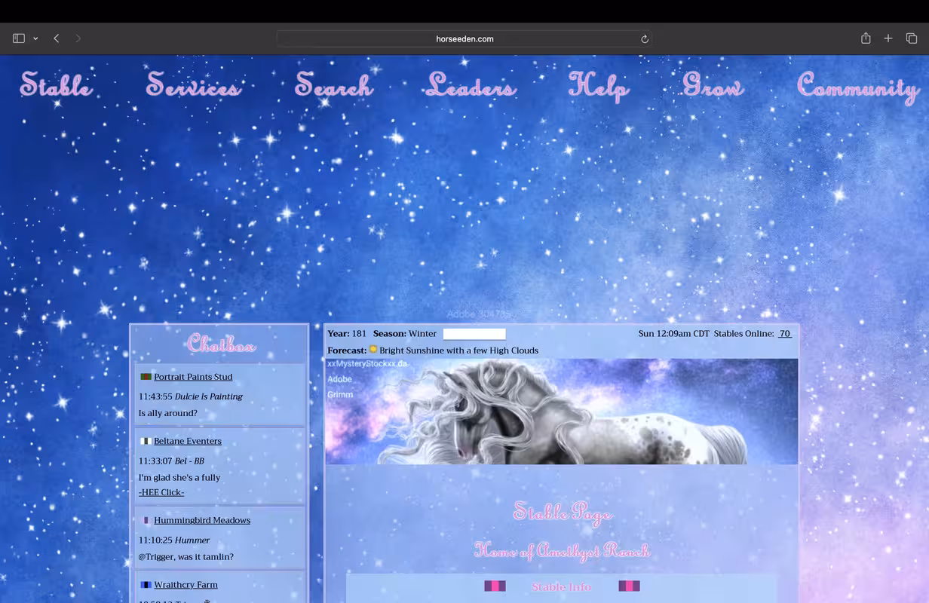Viewport: 929px width, 603px height.
Task: Toggle the Safari sidebar
Action: (x=19, y=38)
